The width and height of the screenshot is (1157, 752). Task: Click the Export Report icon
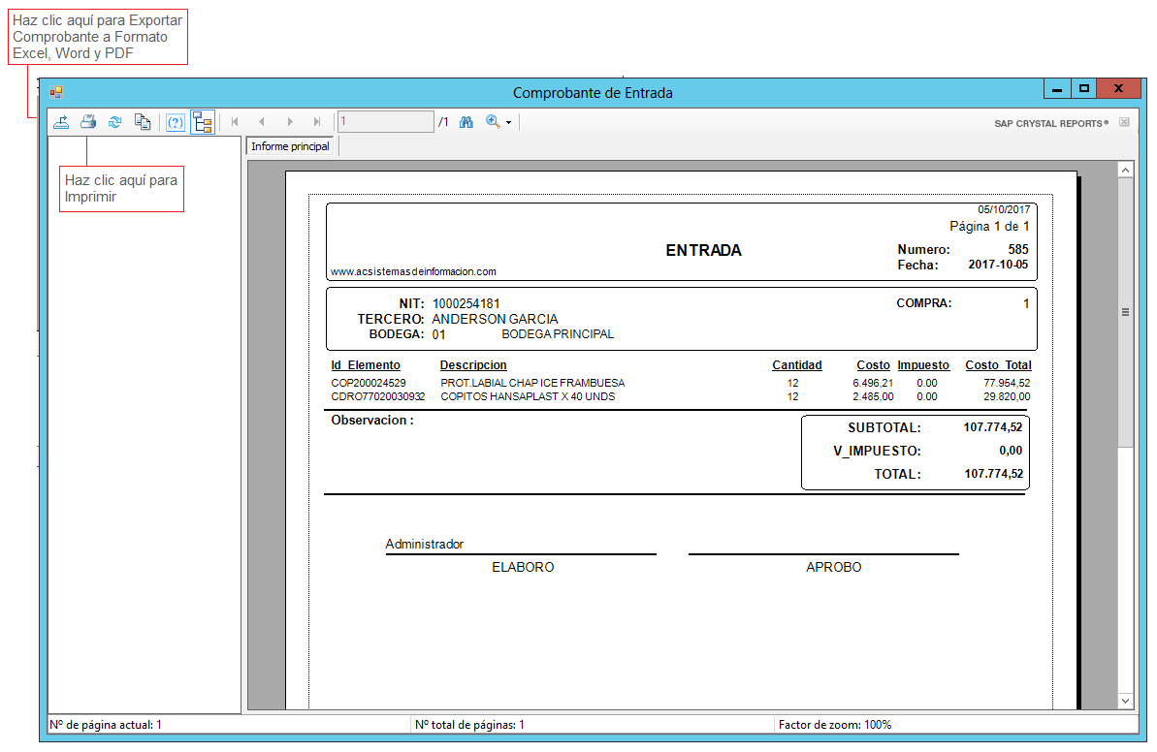pyautogui.click(x=61, y=122)
